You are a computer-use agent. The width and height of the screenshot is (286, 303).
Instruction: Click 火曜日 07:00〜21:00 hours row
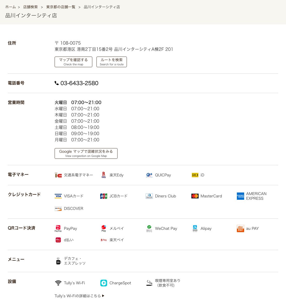click(78, 102)
